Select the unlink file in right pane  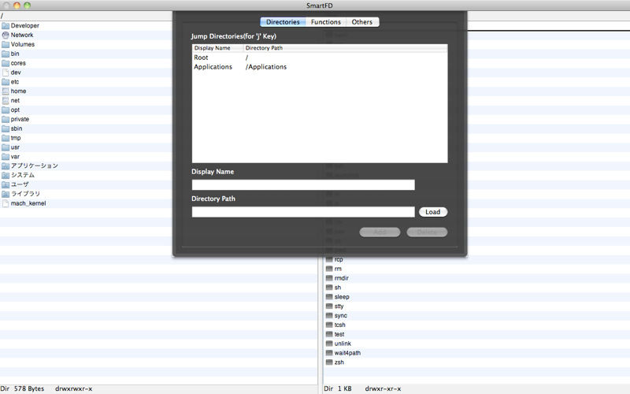(x=343, y=344)
